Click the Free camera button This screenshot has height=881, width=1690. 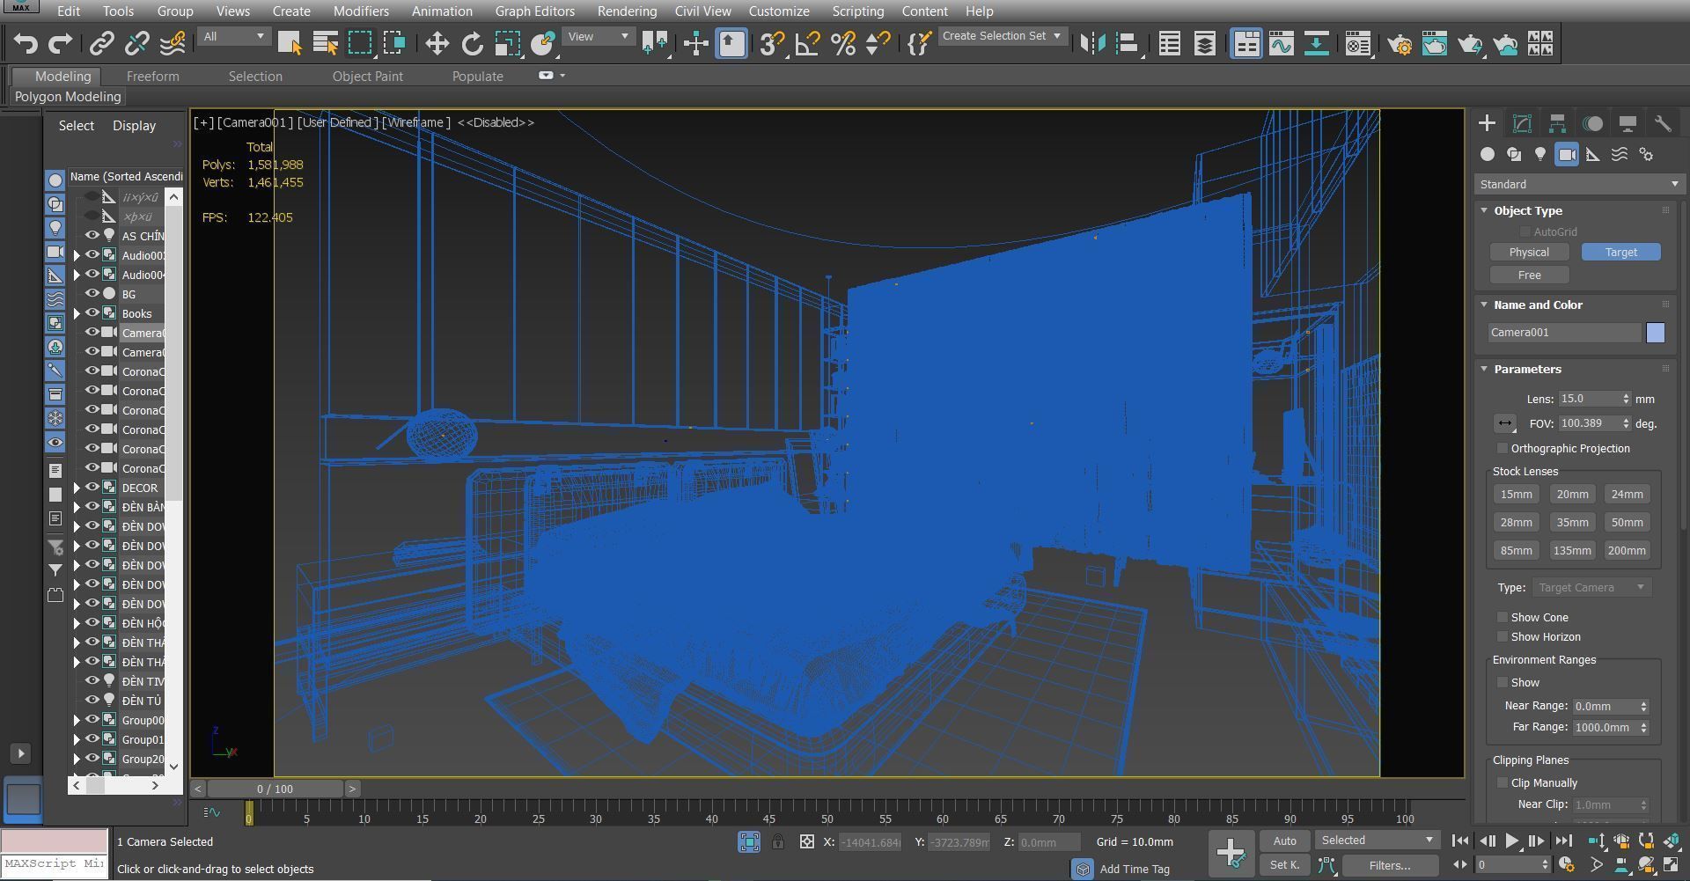click(1529, 275)
